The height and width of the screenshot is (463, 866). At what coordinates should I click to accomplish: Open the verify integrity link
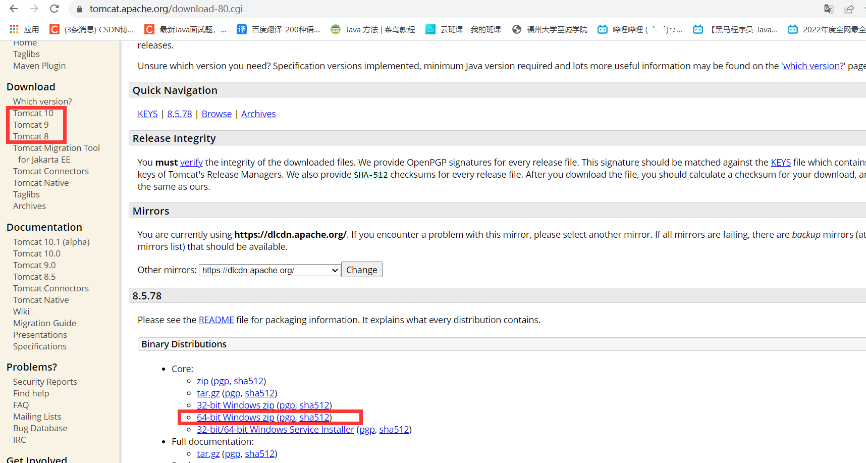click(191, 163)
